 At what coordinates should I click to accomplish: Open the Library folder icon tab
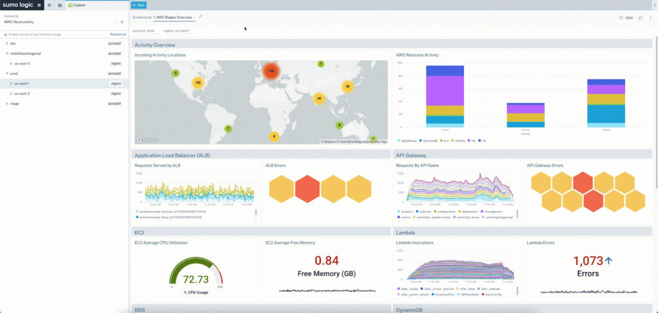click(x=60, y=5)
